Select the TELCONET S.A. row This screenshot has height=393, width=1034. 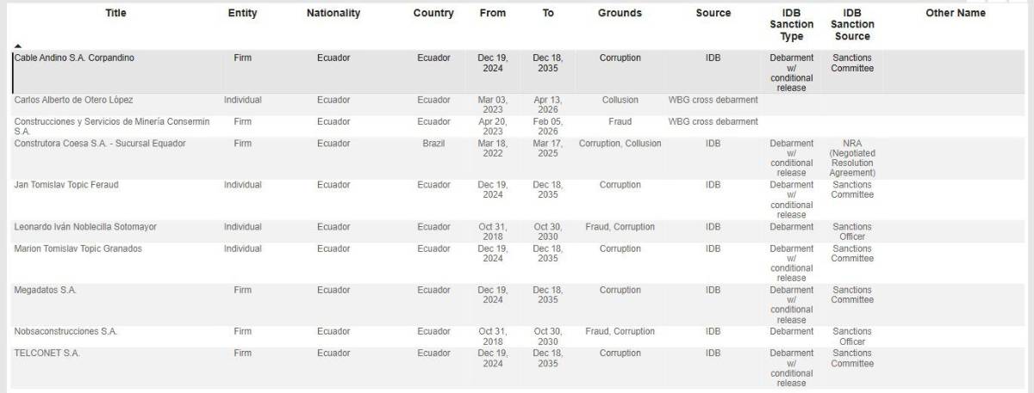(47, 353)
